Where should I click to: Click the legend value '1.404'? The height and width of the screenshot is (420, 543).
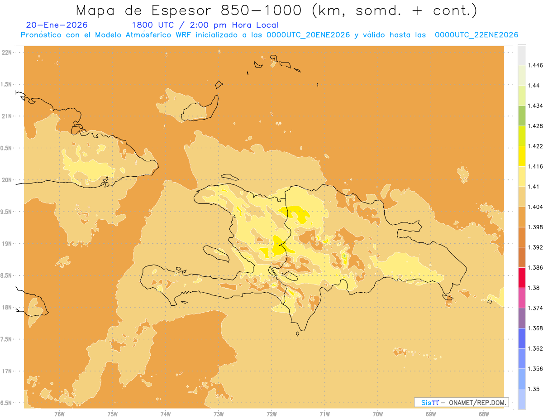[x=535, y=207]
